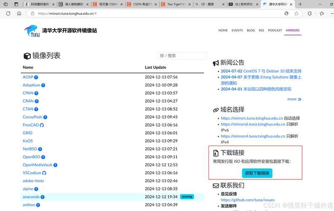The image size is (334, 211).
Task: Open the BLOG menu item
Action: (251, 30)
